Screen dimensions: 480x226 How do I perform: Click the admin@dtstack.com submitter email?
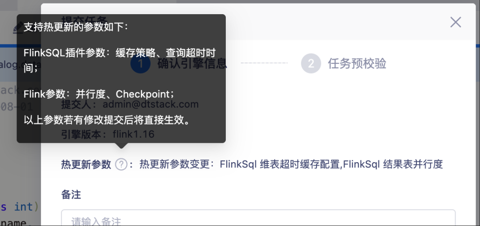point(151,105)
